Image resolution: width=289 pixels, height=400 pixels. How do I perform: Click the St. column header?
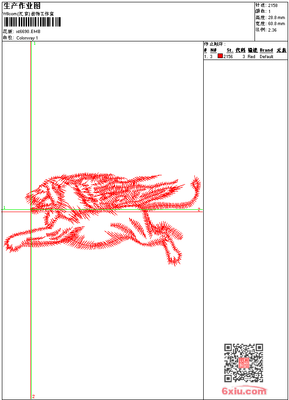[x=230, y=50]
